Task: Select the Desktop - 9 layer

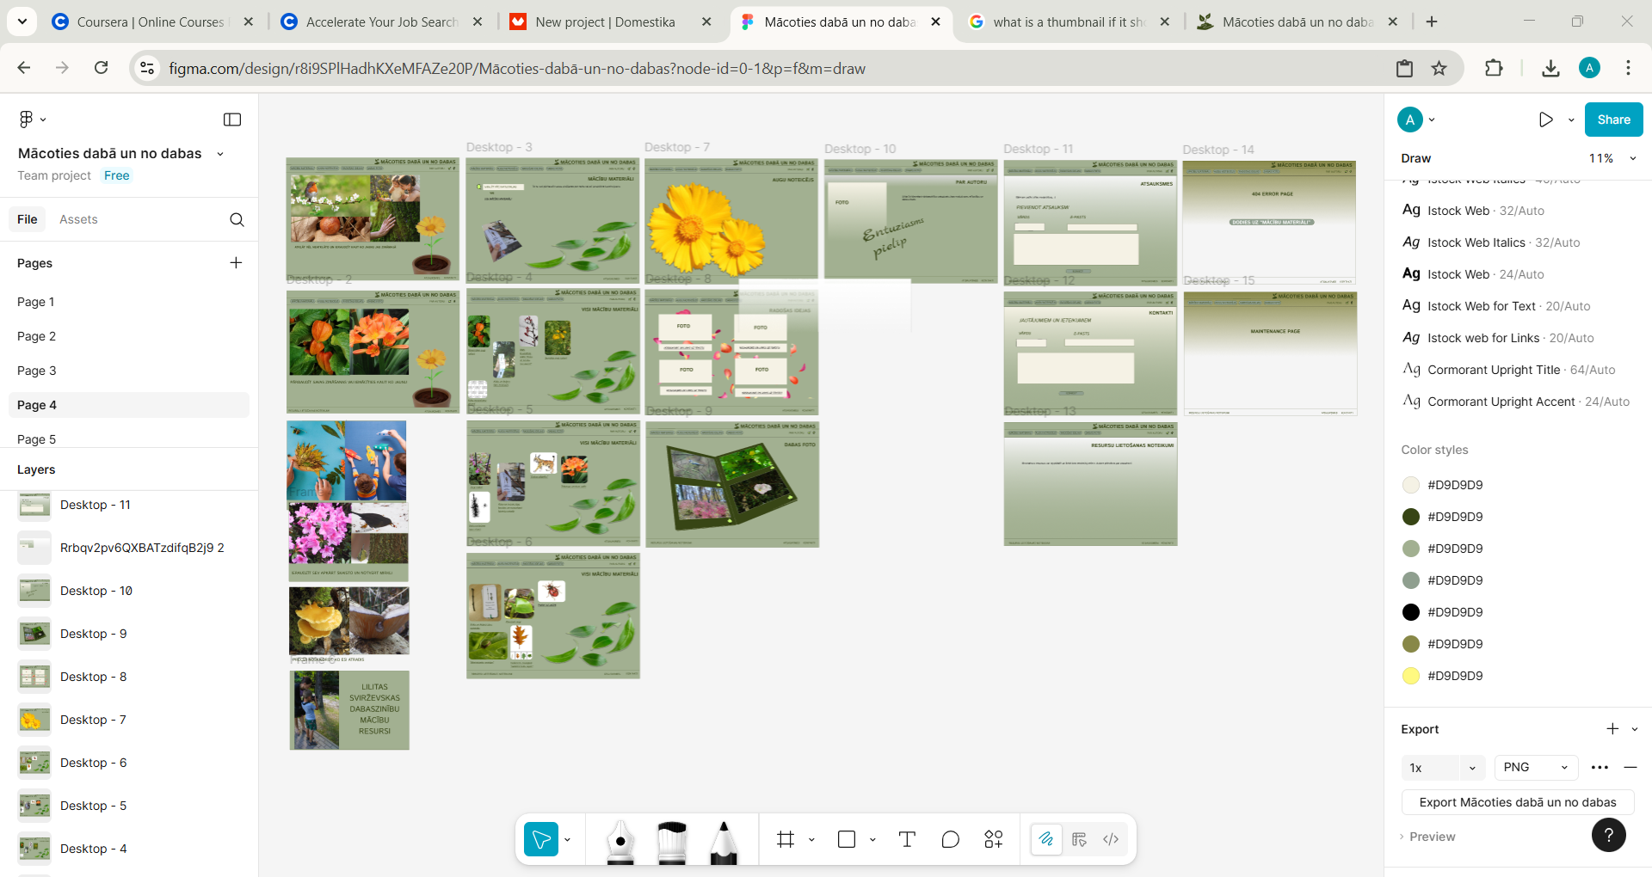Action: 94,634
